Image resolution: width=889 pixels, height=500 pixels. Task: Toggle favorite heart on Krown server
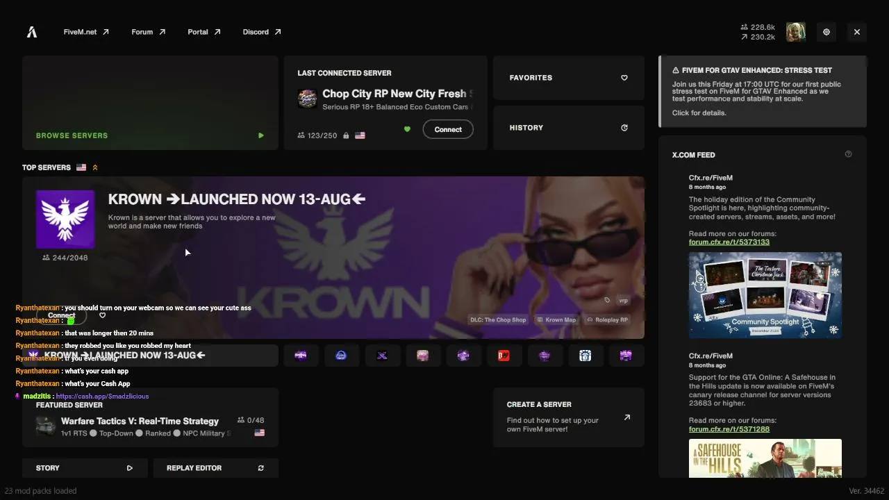point(103,315)
